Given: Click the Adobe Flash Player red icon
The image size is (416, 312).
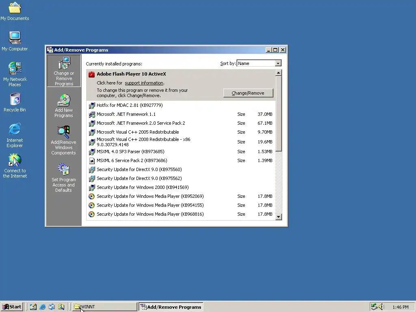Looking at the screenshot, I should click(x=91, y=74).
